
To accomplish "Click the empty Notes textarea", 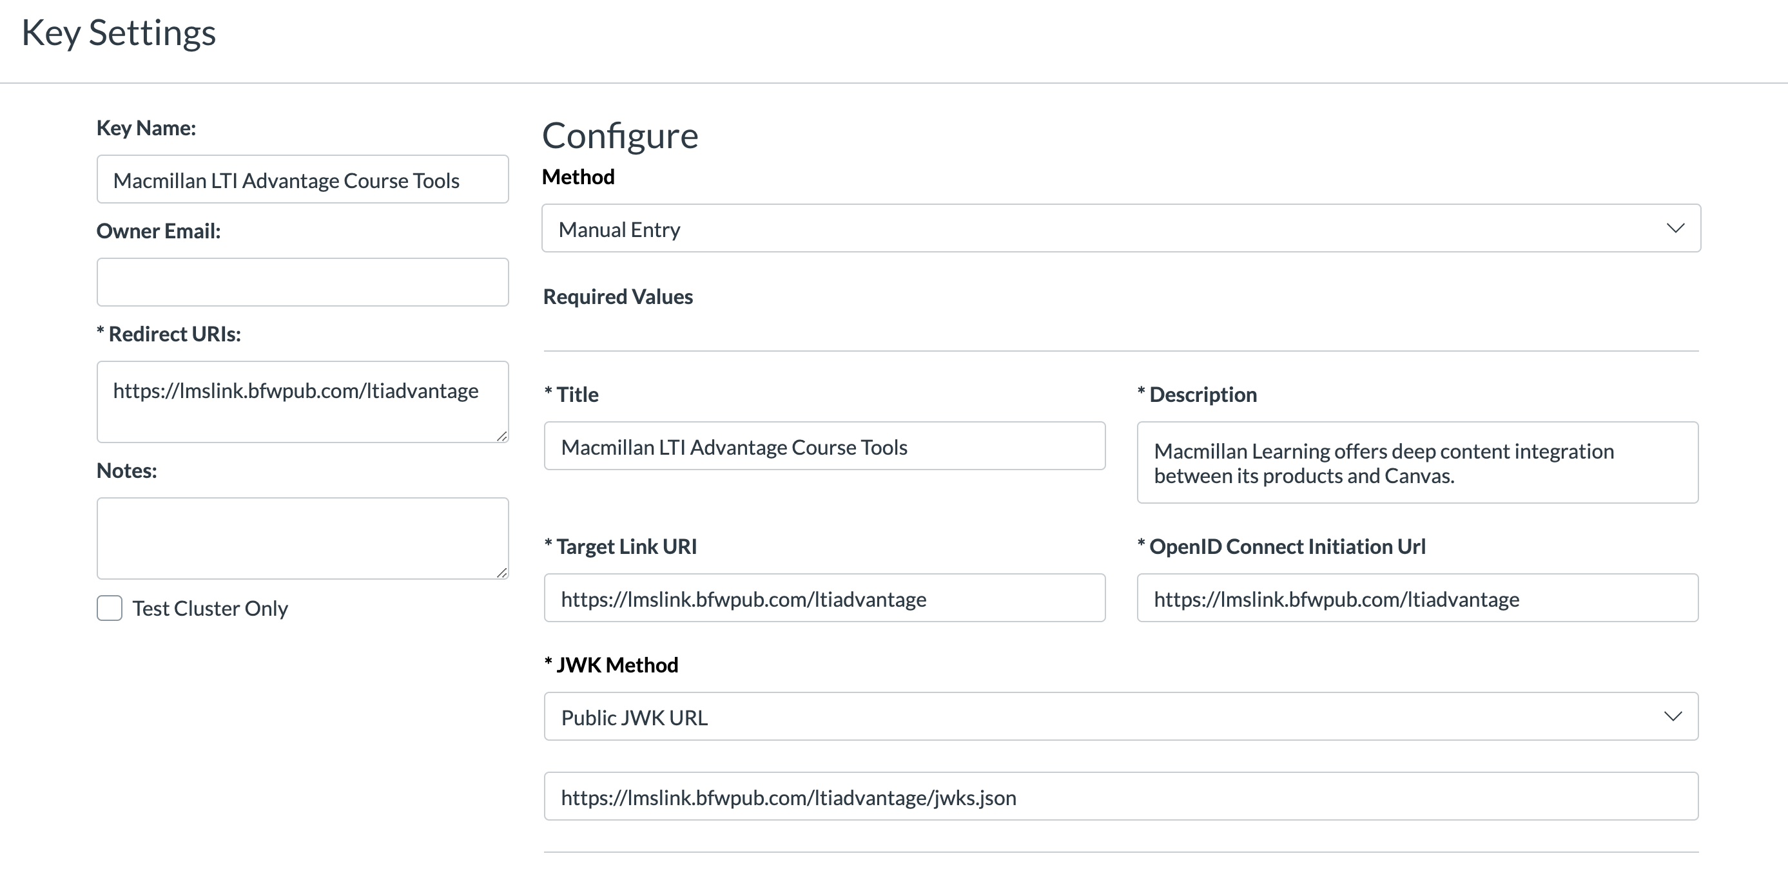I will (302, 538).
